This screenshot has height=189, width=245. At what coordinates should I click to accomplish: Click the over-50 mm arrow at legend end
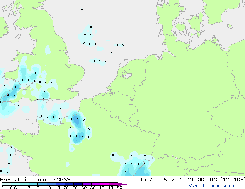(x=122, y=184)
